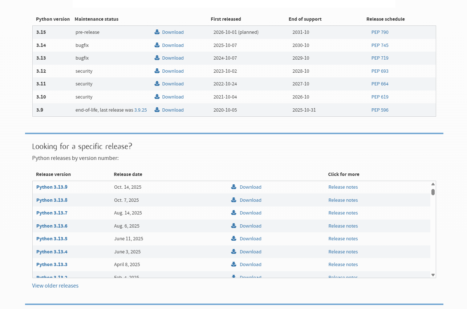This screenshot has height=309, width=467.
Task: Open the PEP 745 release schedule link
Action: 380,45
